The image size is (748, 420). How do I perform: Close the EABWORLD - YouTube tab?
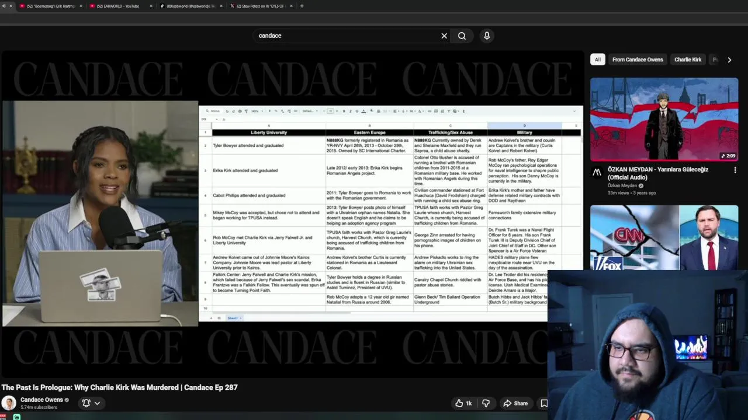pos(151,6)
